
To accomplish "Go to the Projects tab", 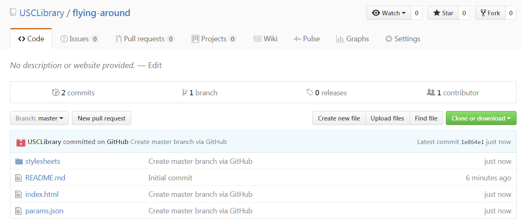I will (214, 39).
